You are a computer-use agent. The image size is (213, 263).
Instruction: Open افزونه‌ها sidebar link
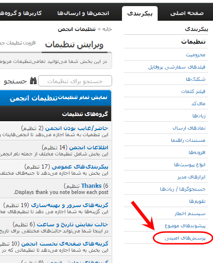point(197,152)
